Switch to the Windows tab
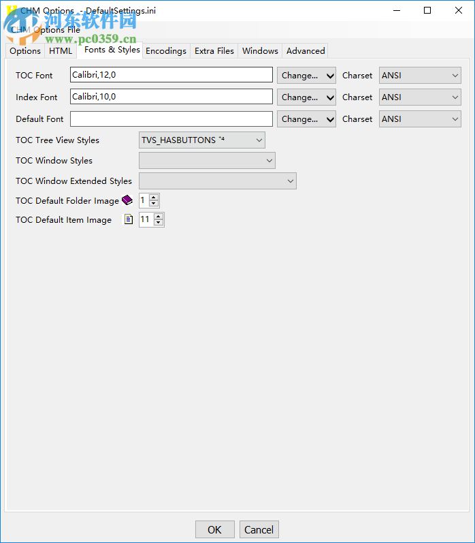 (260, 51)
